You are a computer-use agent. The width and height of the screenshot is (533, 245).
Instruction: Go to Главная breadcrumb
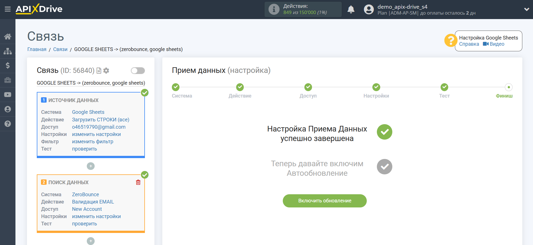pos(37,49)
